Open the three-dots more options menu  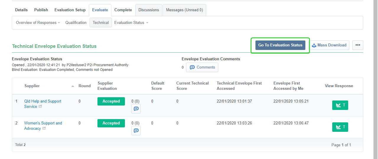(x=358, y=45)
